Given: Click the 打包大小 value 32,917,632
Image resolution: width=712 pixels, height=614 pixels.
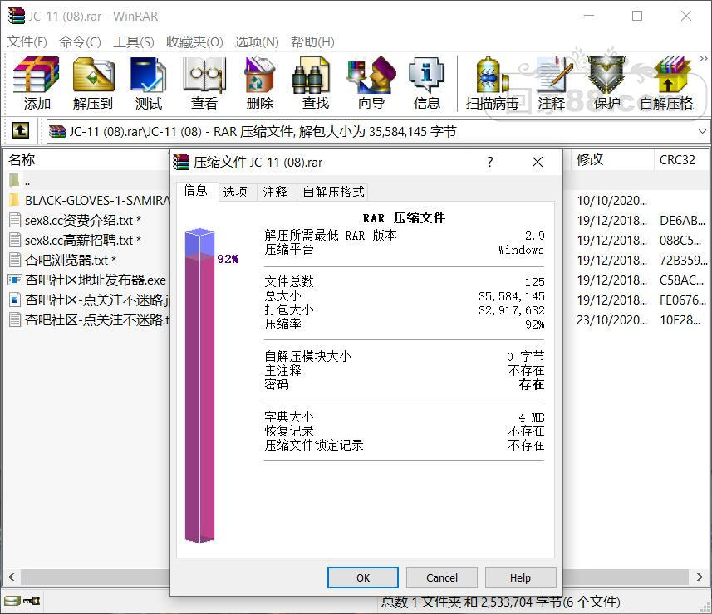Looking at the screenshot, I should (x=511, y=310).
